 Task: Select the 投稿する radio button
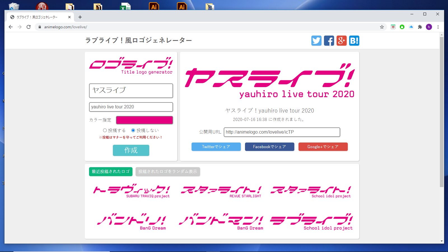(x=105, y=130)
